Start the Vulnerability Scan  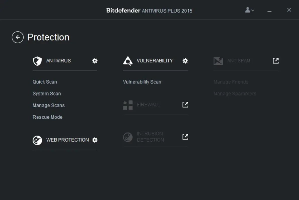coord(142,82)
